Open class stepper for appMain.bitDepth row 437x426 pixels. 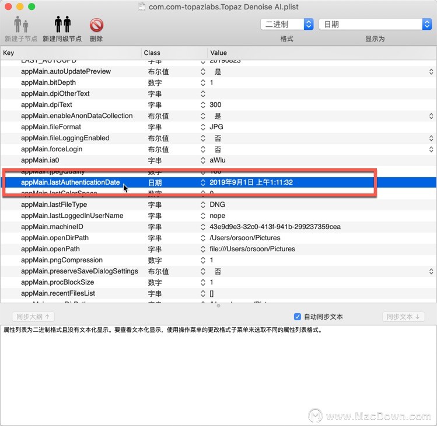(x=203, y=82)
